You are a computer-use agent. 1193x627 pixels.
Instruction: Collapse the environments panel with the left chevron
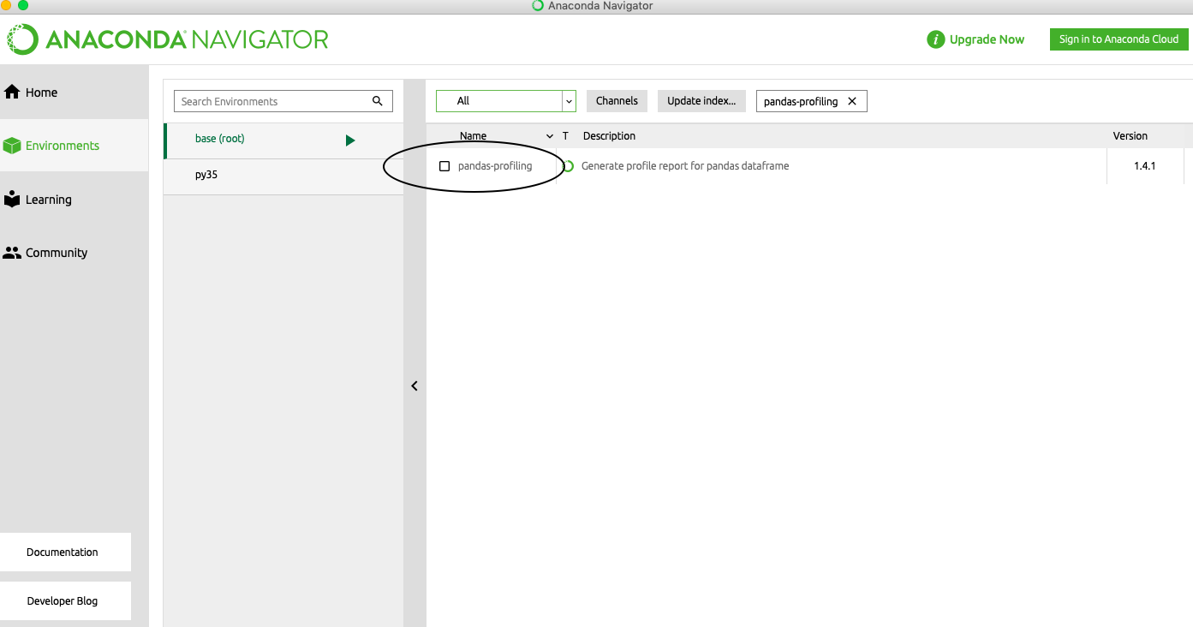415,386
